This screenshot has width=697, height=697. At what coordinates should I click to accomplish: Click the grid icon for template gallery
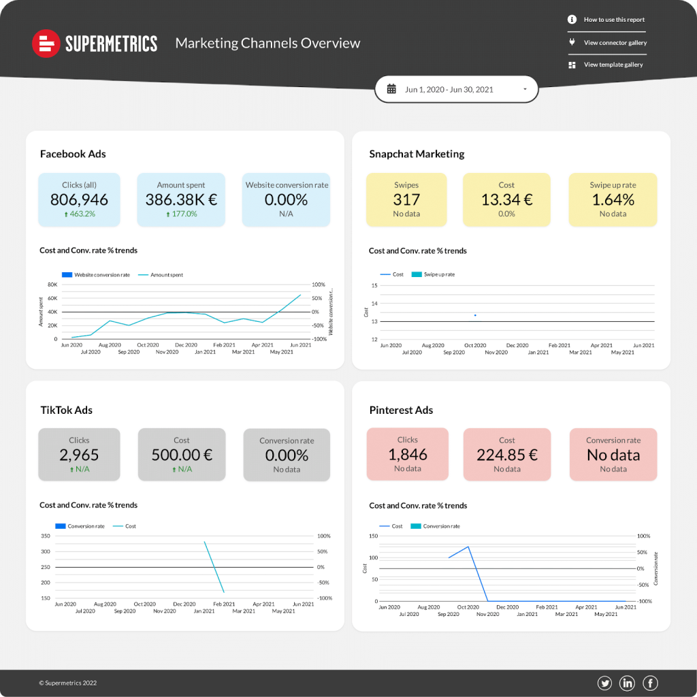[572, 65]
